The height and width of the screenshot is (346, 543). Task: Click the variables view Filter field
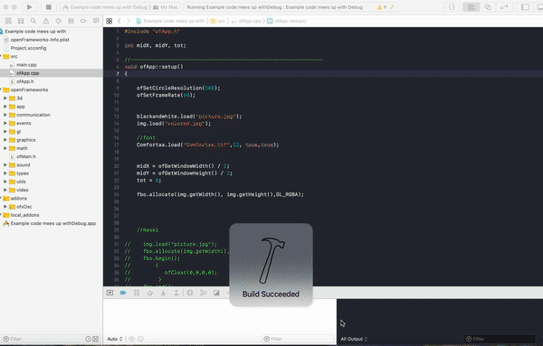click(298, 339)
